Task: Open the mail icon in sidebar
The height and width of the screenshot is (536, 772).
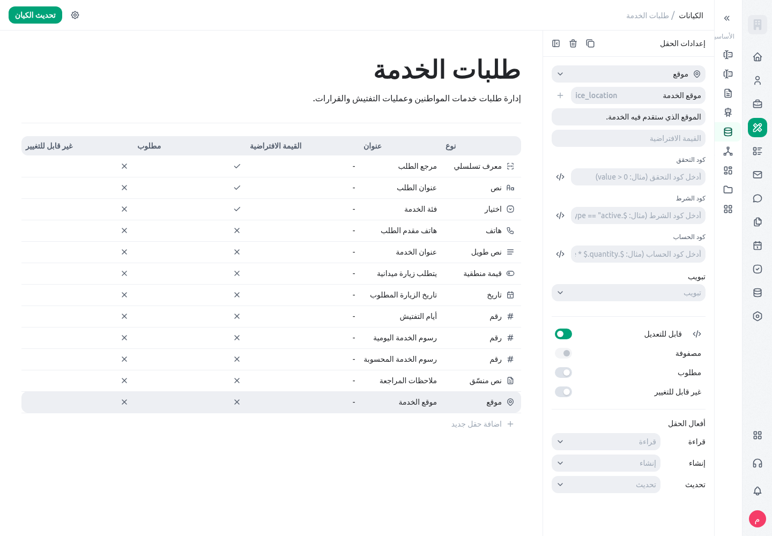Action: [758, 175]
